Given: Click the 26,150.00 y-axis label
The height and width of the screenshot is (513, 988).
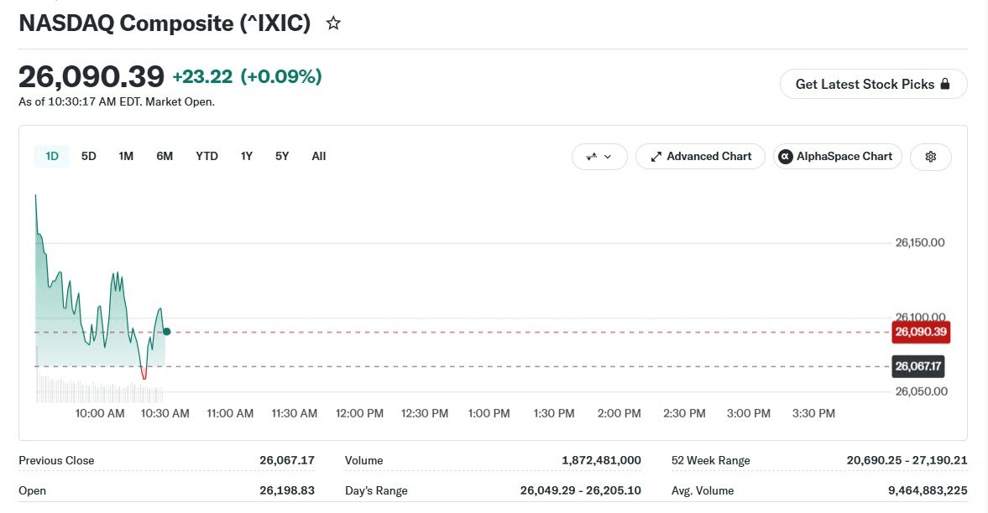Looking at the screenshot, I should coord(920,242).
